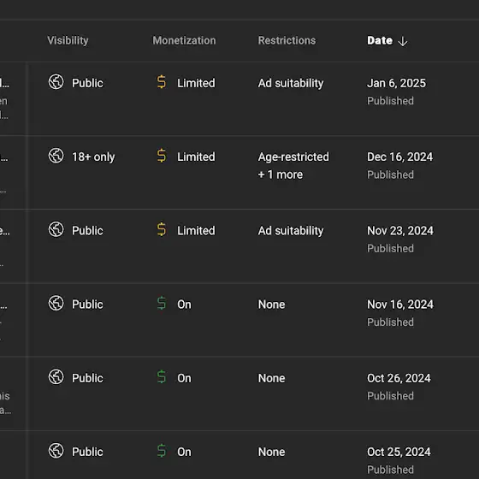
Task: Sort videos by the Date column header
Action: pos(380,40)
